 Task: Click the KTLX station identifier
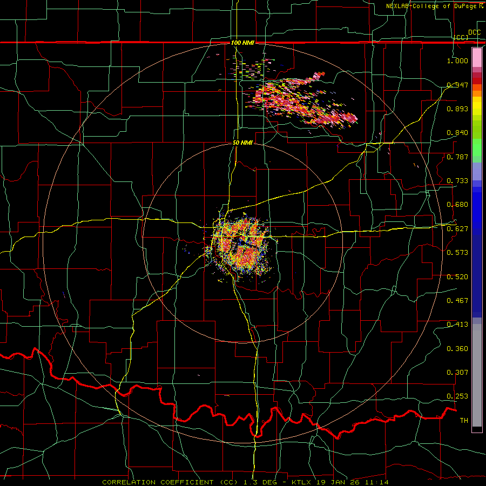pyautogui.click(x=301, y=482)
